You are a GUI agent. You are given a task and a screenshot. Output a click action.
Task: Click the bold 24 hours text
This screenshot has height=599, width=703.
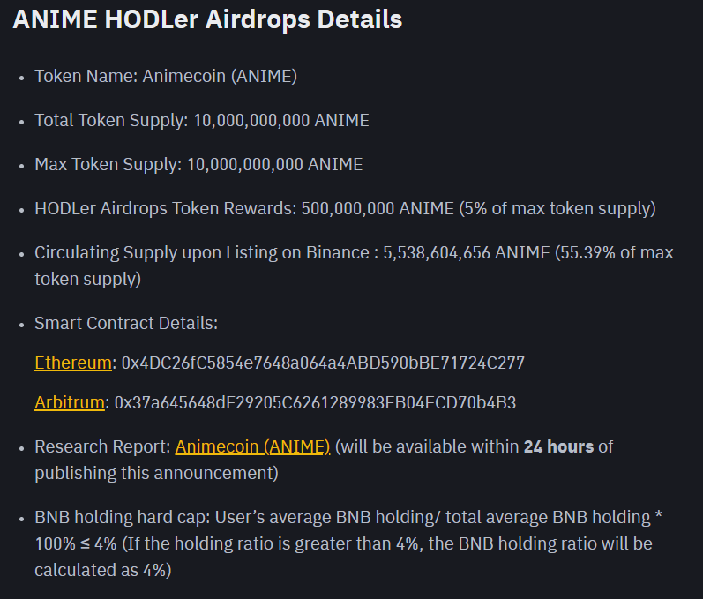(558, 446)
